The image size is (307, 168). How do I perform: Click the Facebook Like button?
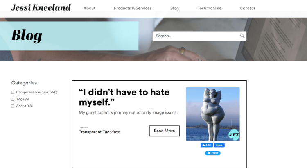207,145
